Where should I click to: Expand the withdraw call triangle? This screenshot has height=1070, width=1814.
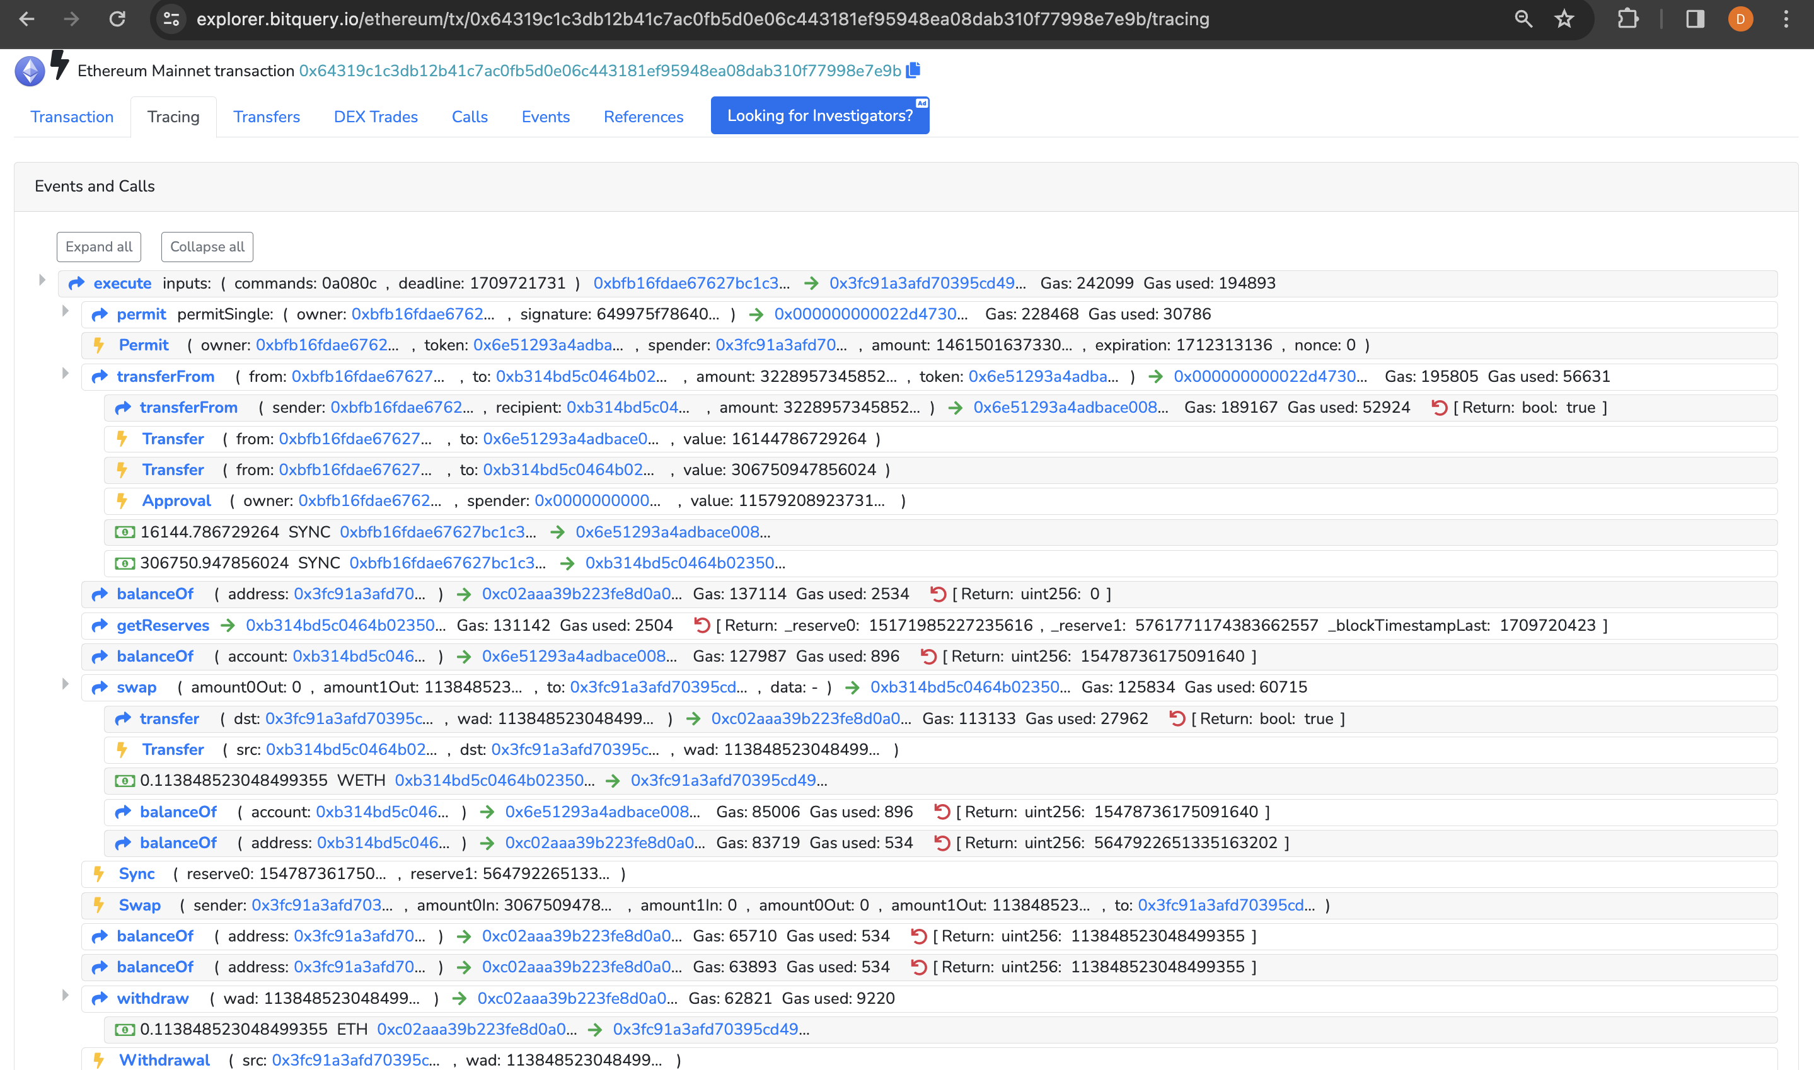pos(65,996)
